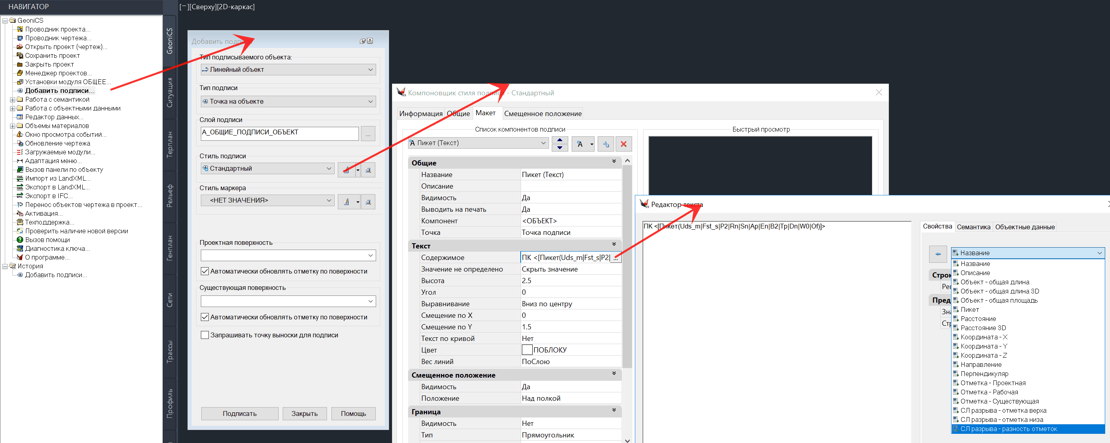Click the Помощь button
Viewport: 1110px width, 443px height.
click(x=353, y=413)
